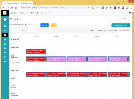Viewport: 135px width, 99px height.
Task: Open the location pin sidebar icon
Action: (x=5, y=53)
